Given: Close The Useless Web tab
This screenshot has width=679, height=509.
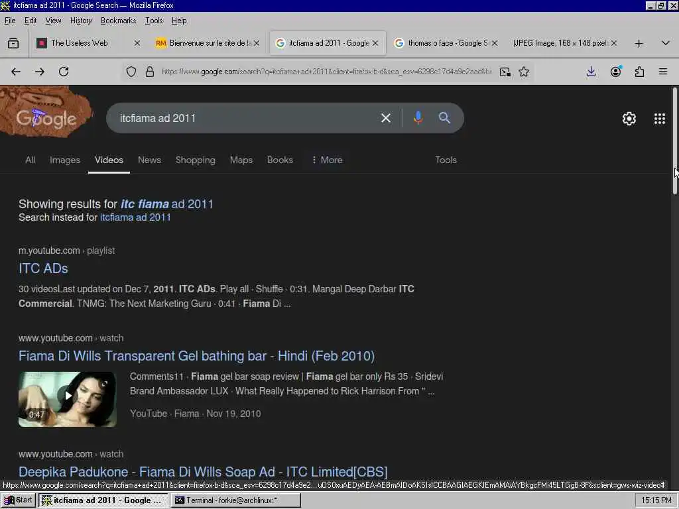Looking at the screenshot, I should point(137,43).
